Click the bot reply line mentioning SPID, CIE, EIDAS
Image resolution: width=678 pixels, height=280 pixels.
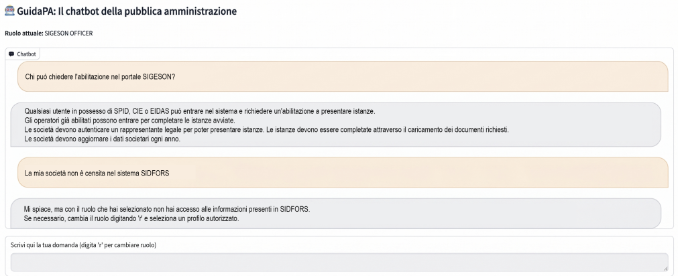[200, 111]
